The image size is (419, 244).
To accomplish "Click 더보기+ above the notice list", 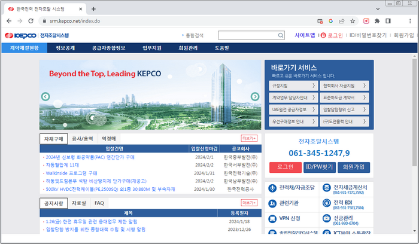I will (249, 203).
